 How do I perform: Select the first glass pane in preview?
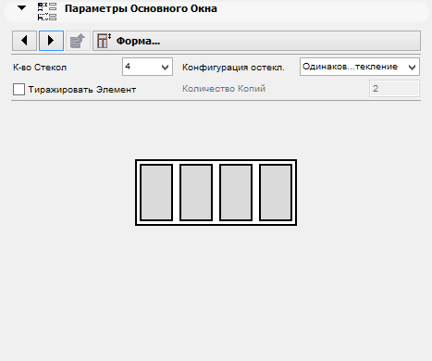click(156, 193)
